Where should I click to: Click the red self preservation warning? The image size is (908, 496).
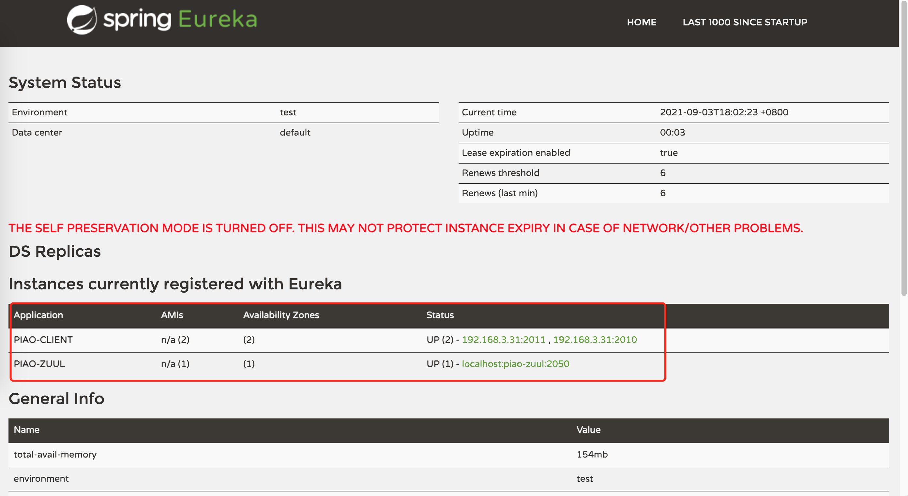pos(405,228)
